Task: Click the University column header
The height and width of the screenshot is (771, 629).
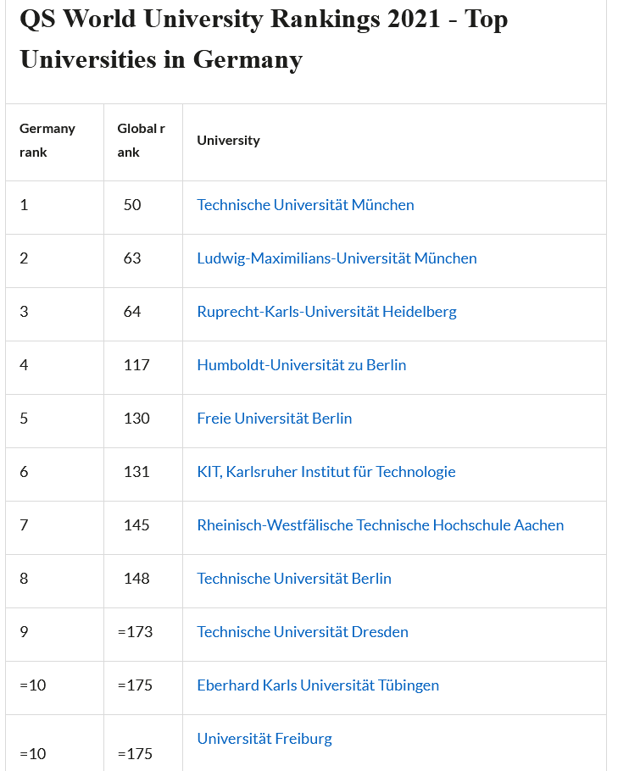Action: 228,141
